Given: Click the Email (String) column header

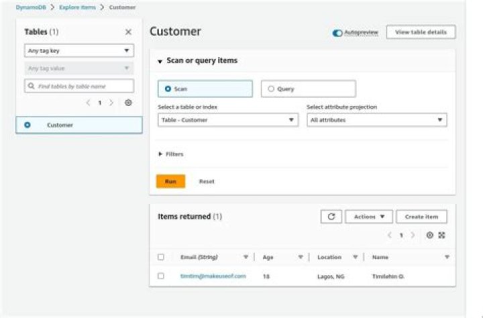Looking at the screenshot, I should point(199,257).
